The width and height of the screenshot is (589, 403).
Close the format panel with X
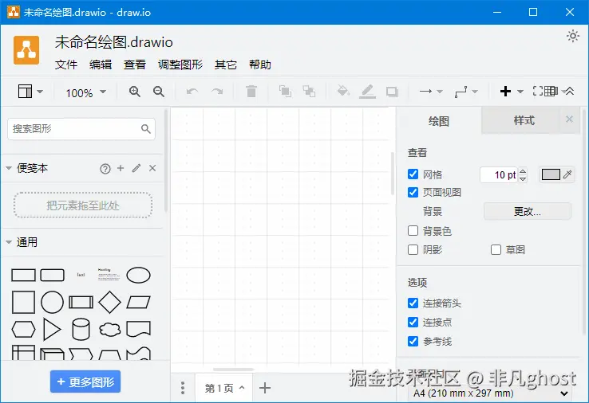coord(570,119)
